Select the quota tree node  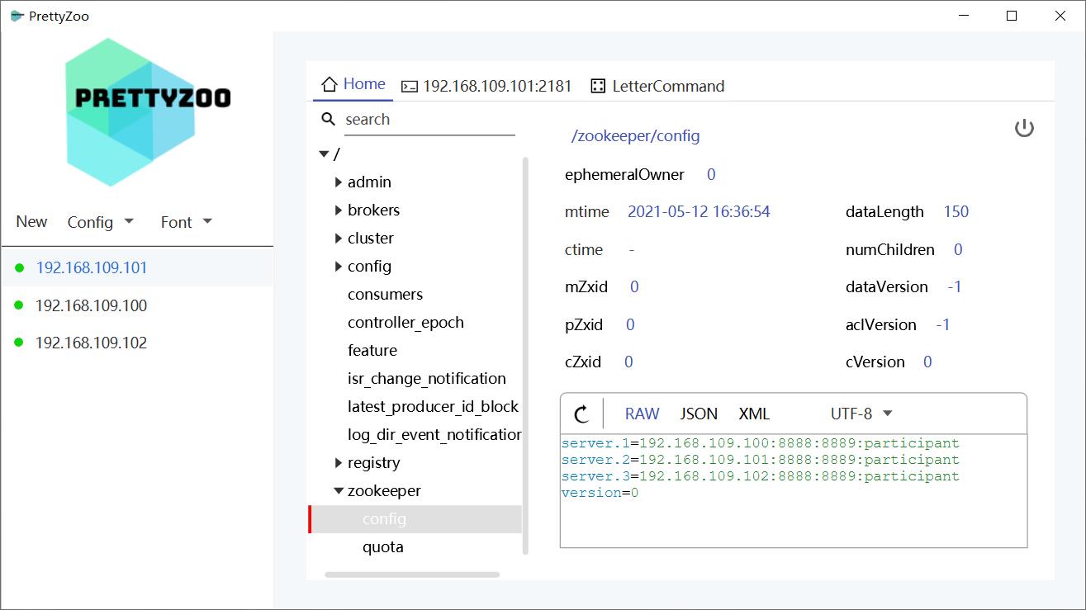(x=383, y=547)
